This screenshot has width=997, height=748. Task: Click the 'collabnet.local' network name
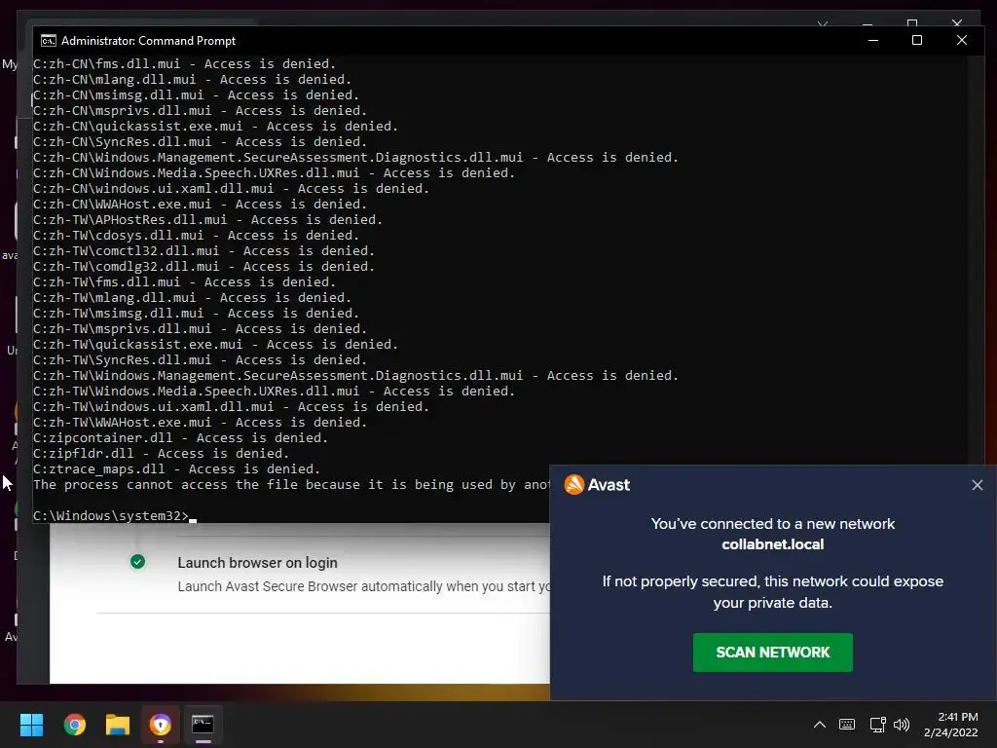[x=772, y=544]
